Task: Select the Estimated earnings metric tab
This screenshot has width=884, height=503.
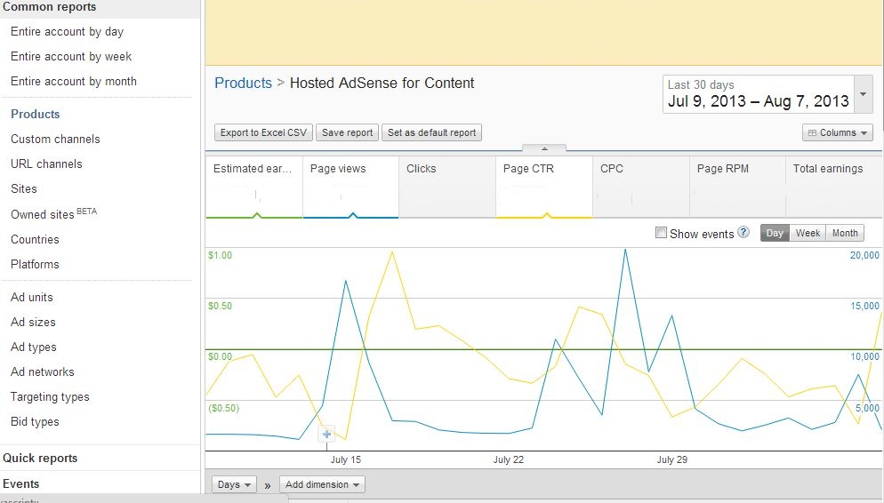Action: tap(254, 188)
